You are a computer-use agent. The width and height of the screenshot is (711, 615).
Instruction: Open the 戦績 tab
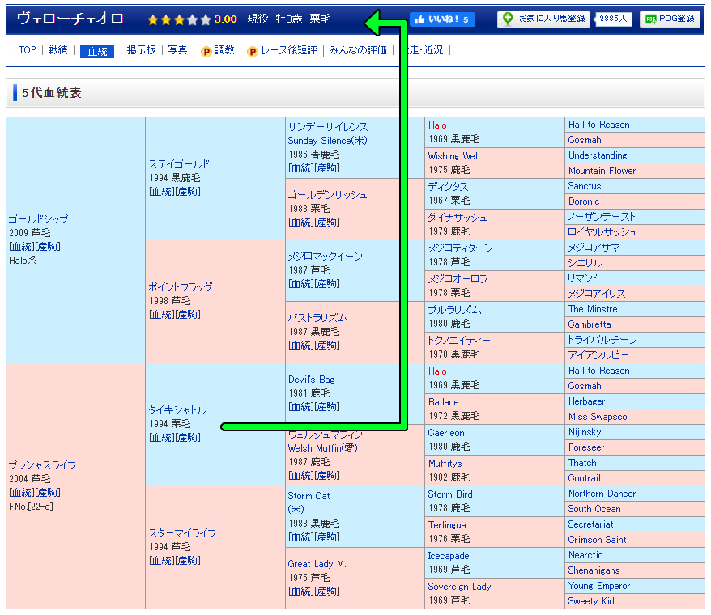click(x=57, y=50)
